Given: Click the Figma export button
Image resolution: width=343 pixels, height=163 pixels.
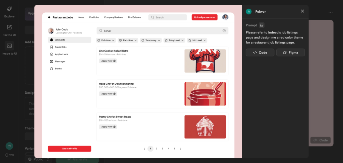Looking at the screenshot, I should click(x=290, y=53).
